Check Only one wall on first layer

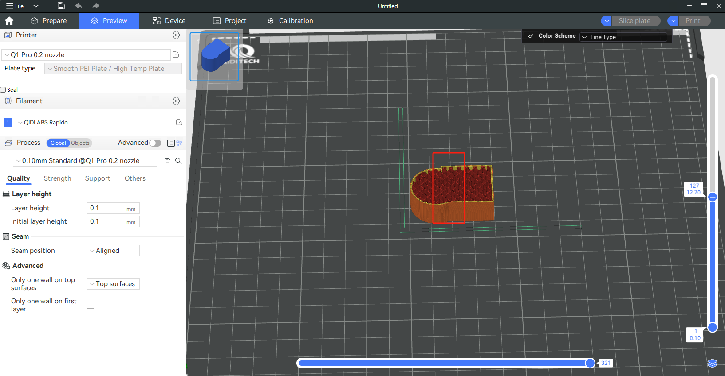[91, 305]
